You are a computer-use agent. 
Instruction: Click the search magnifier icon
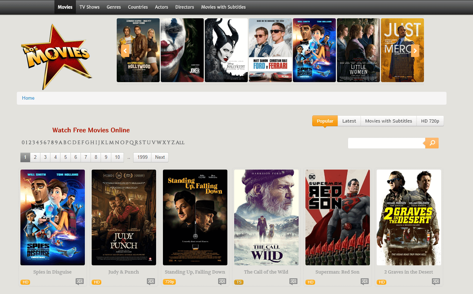click(x=431, y=143)
